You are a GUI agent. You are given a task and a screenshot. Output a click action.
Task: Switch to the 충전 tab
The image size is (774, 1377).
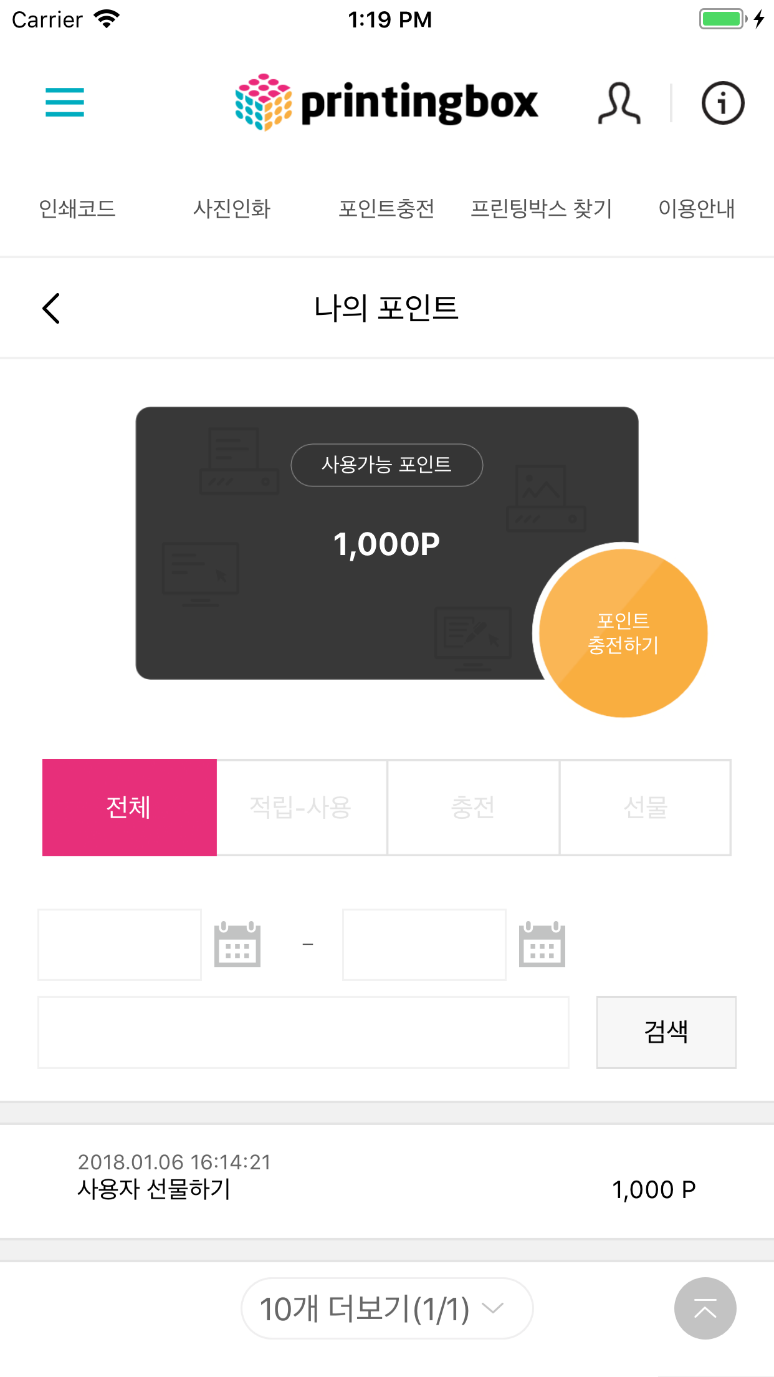(x=473, y=808)
